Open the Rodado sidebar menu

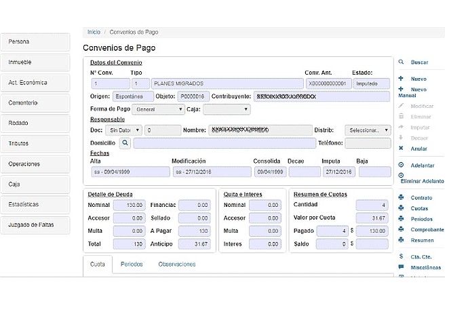35,123
